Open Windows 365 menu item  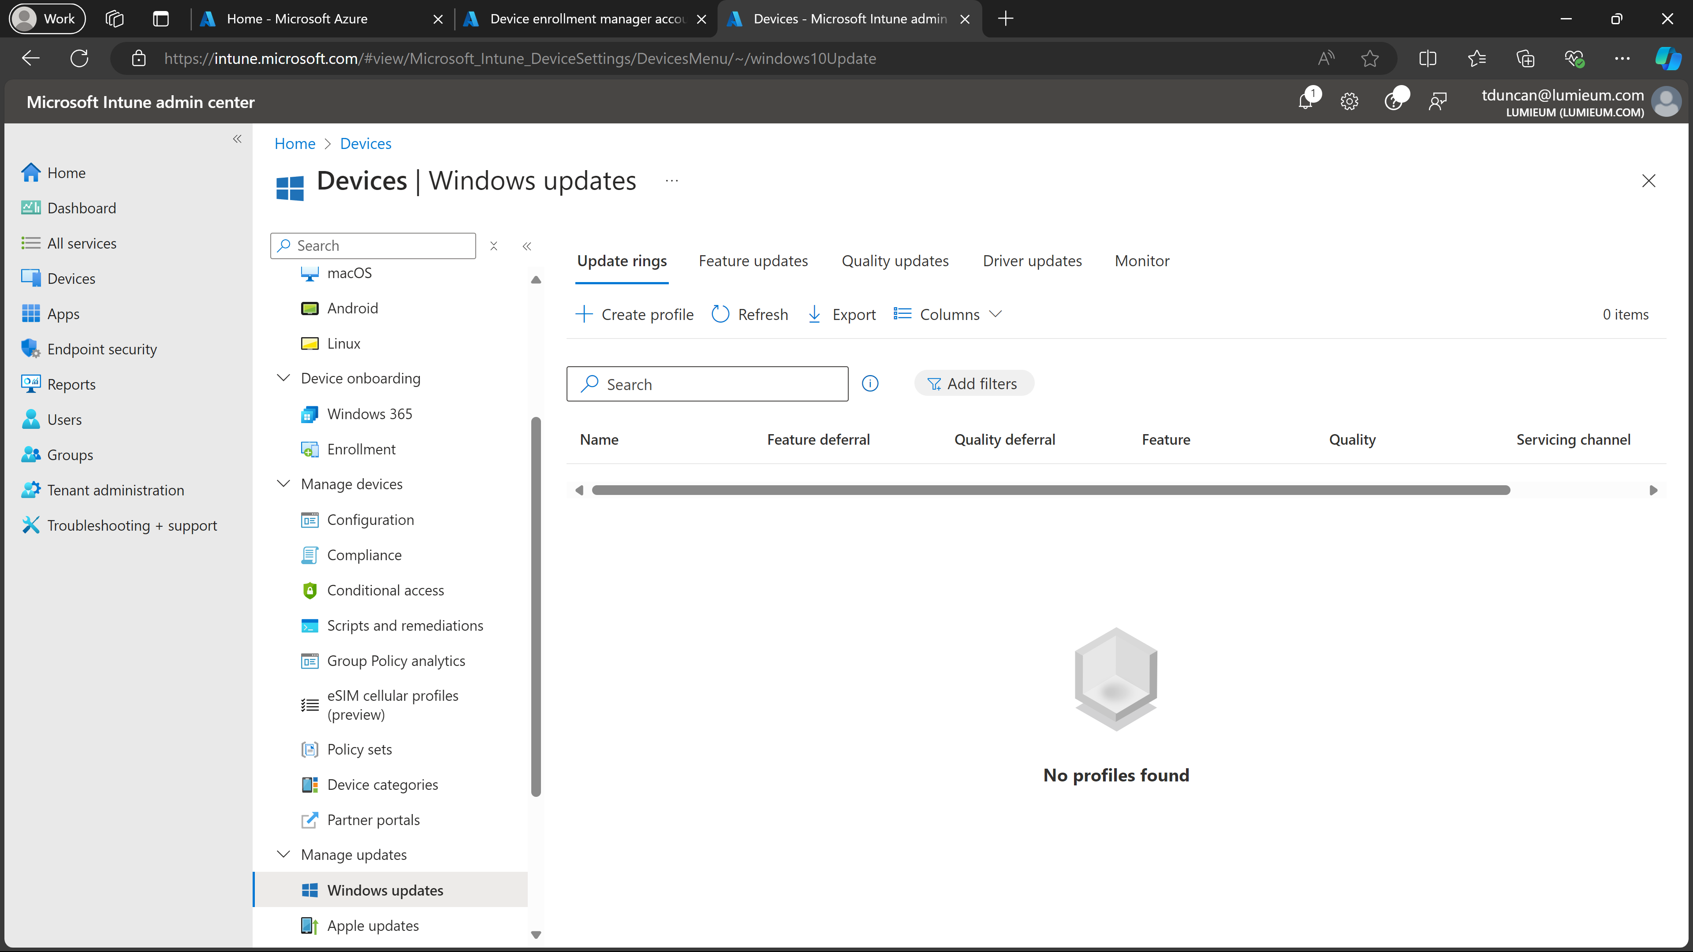369,413
